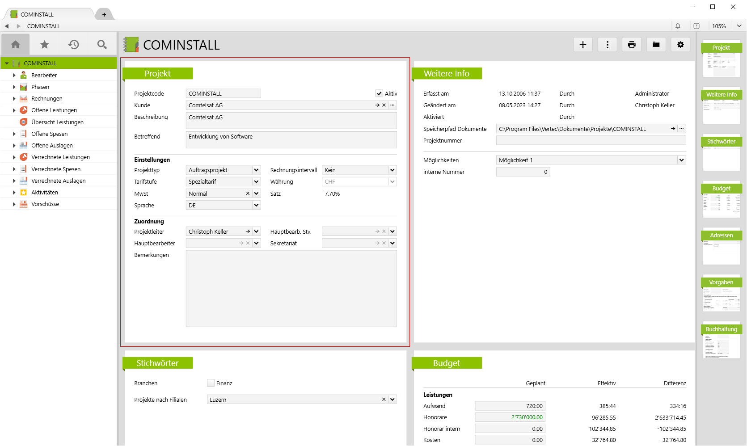Jump to the Budget section thumbnail

click(721, 200)
